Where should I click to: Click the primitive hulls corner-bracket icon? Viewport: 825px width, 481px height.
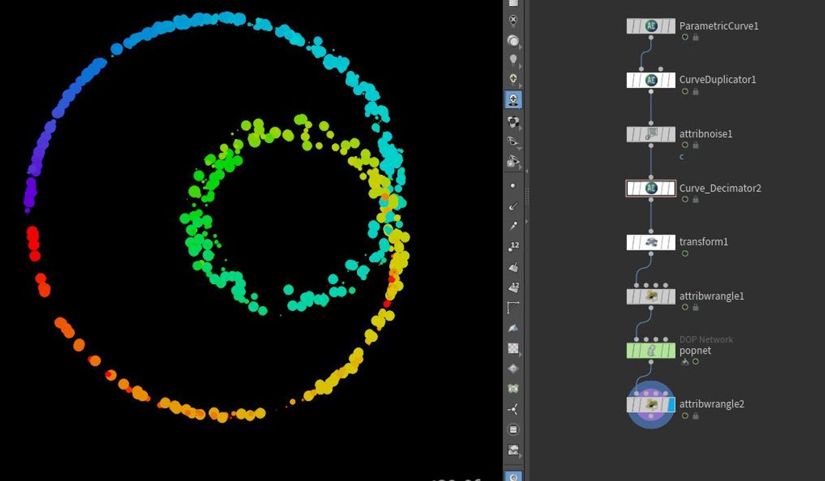[x=513, y=307]
